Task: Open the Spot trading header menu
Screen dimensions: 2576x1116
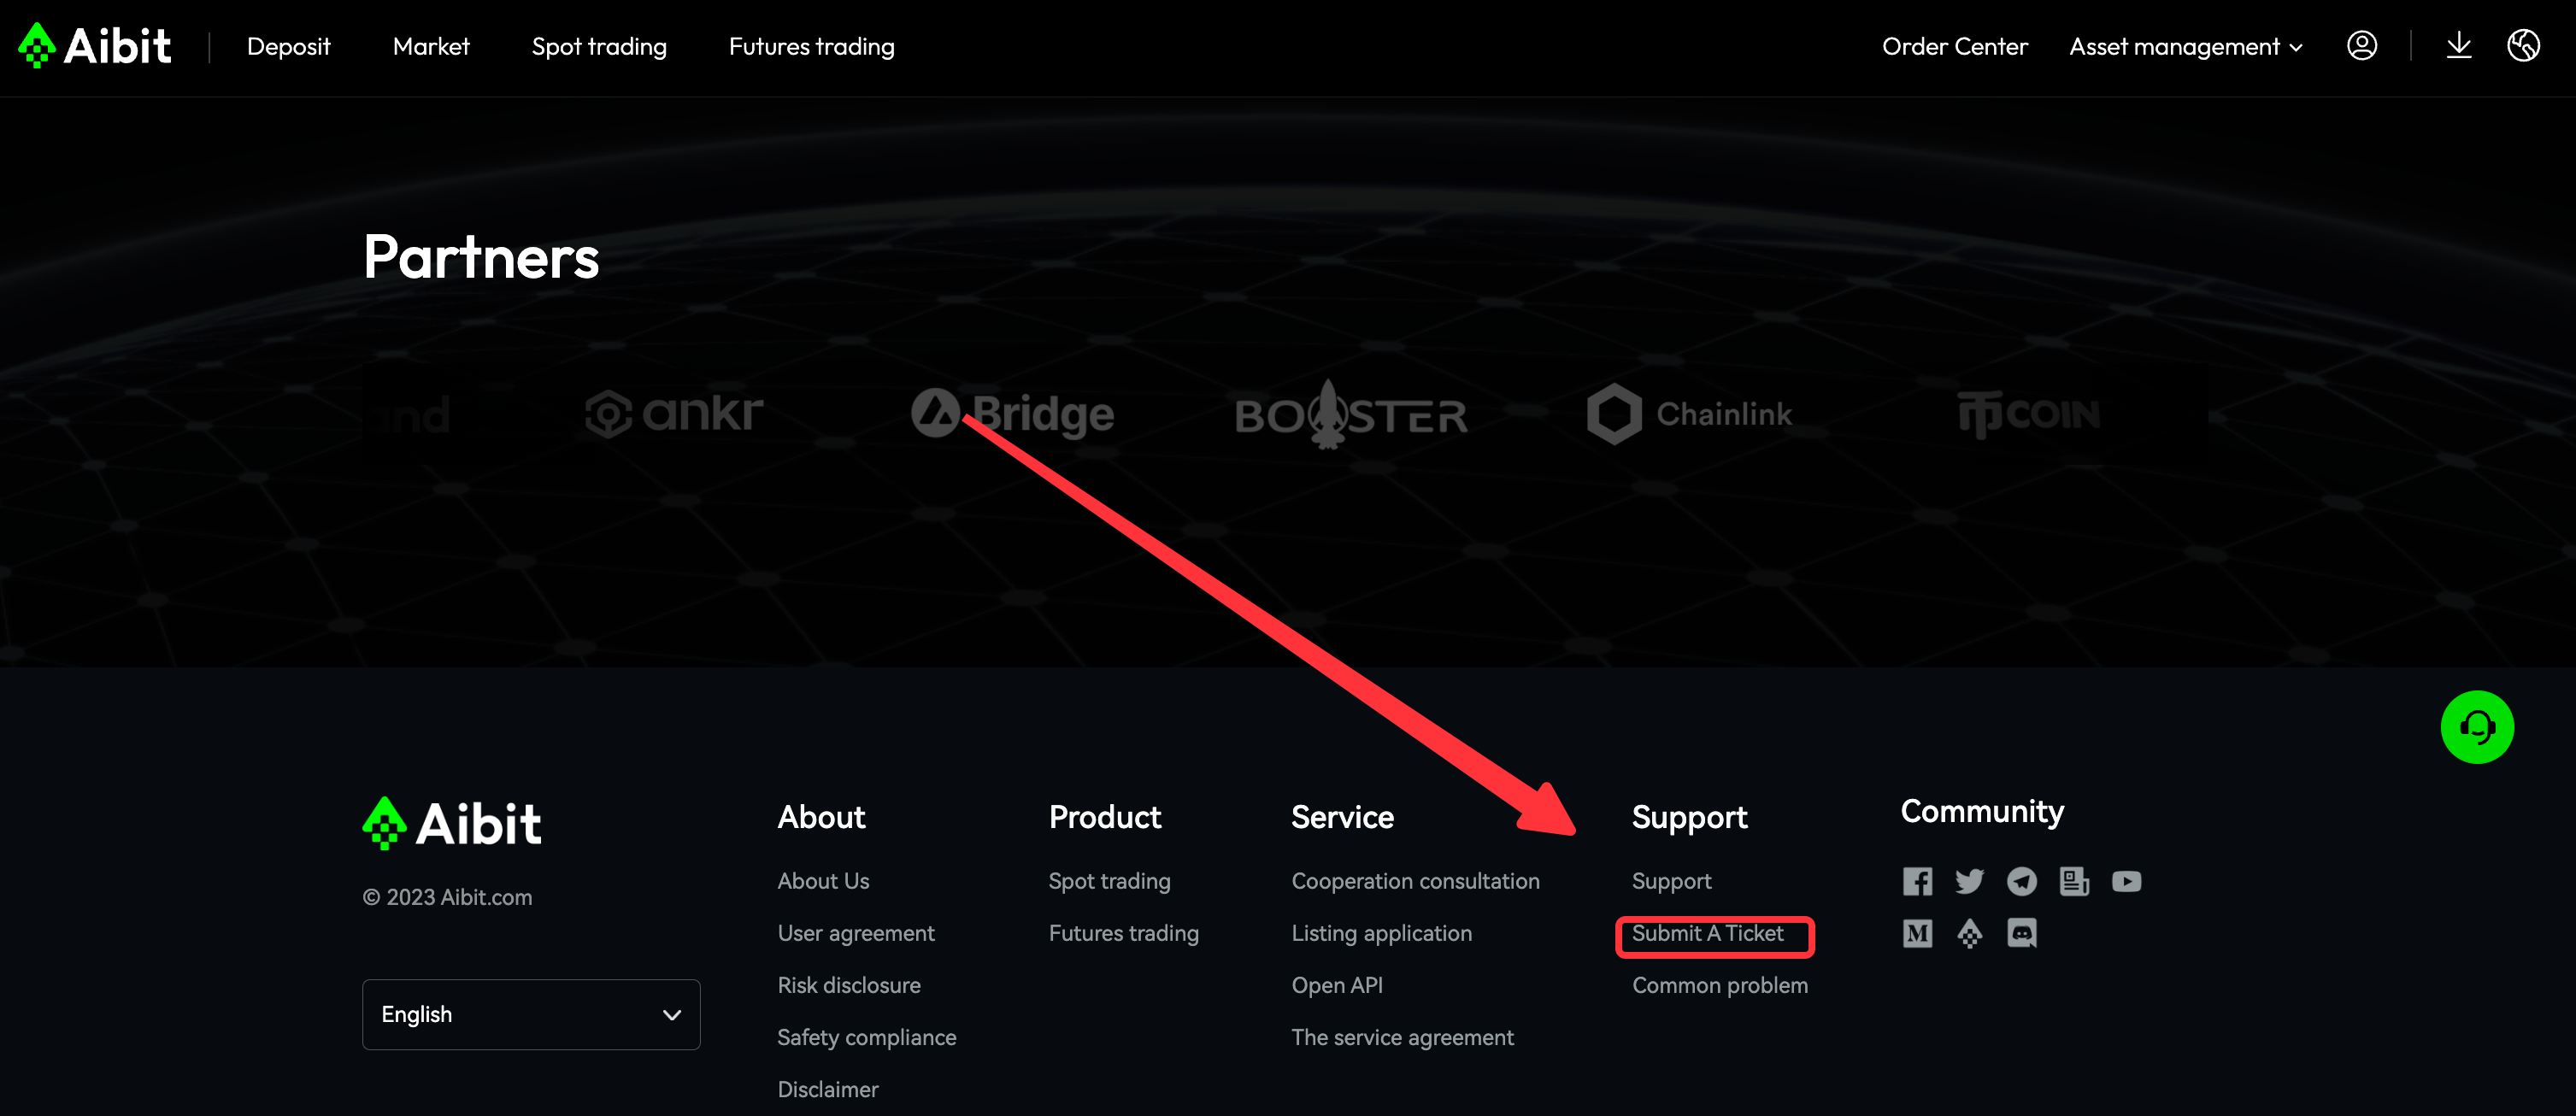Action: [x=599, y=47]
